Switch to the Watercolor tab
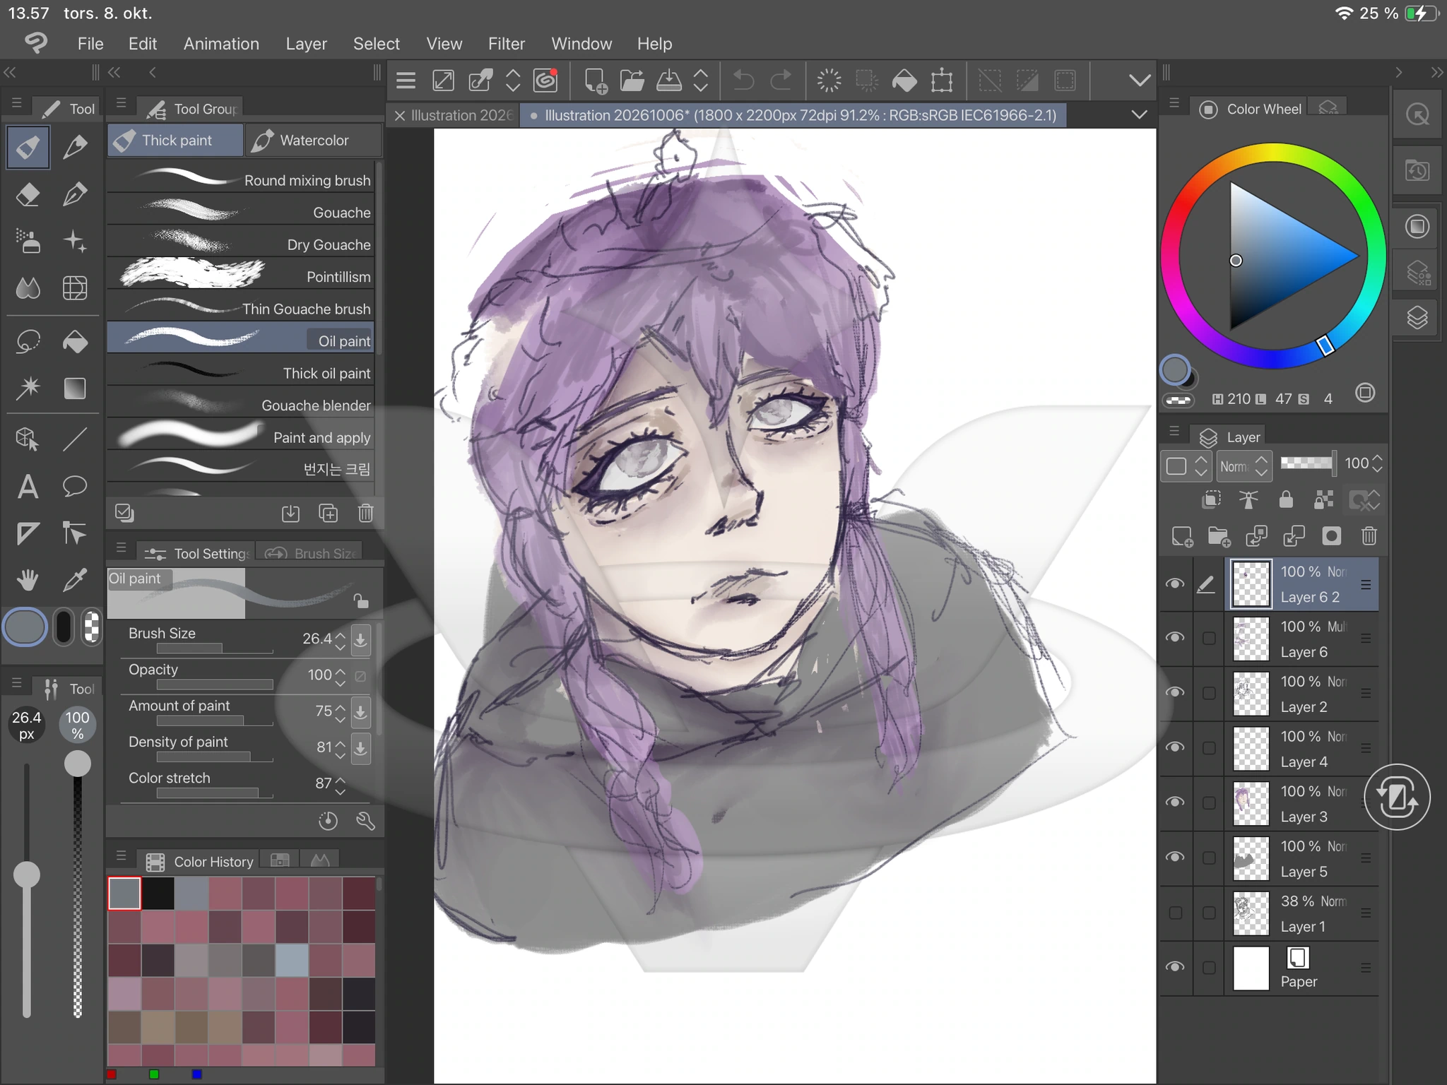Viewport: 1447px width, 1085px height. (314, 140)
